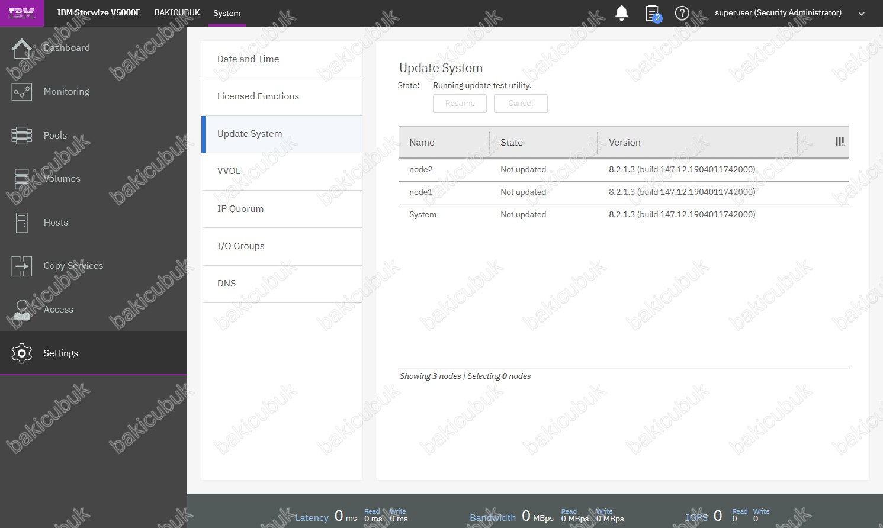Click the Pools storage icon

click(x=22, y=136)
